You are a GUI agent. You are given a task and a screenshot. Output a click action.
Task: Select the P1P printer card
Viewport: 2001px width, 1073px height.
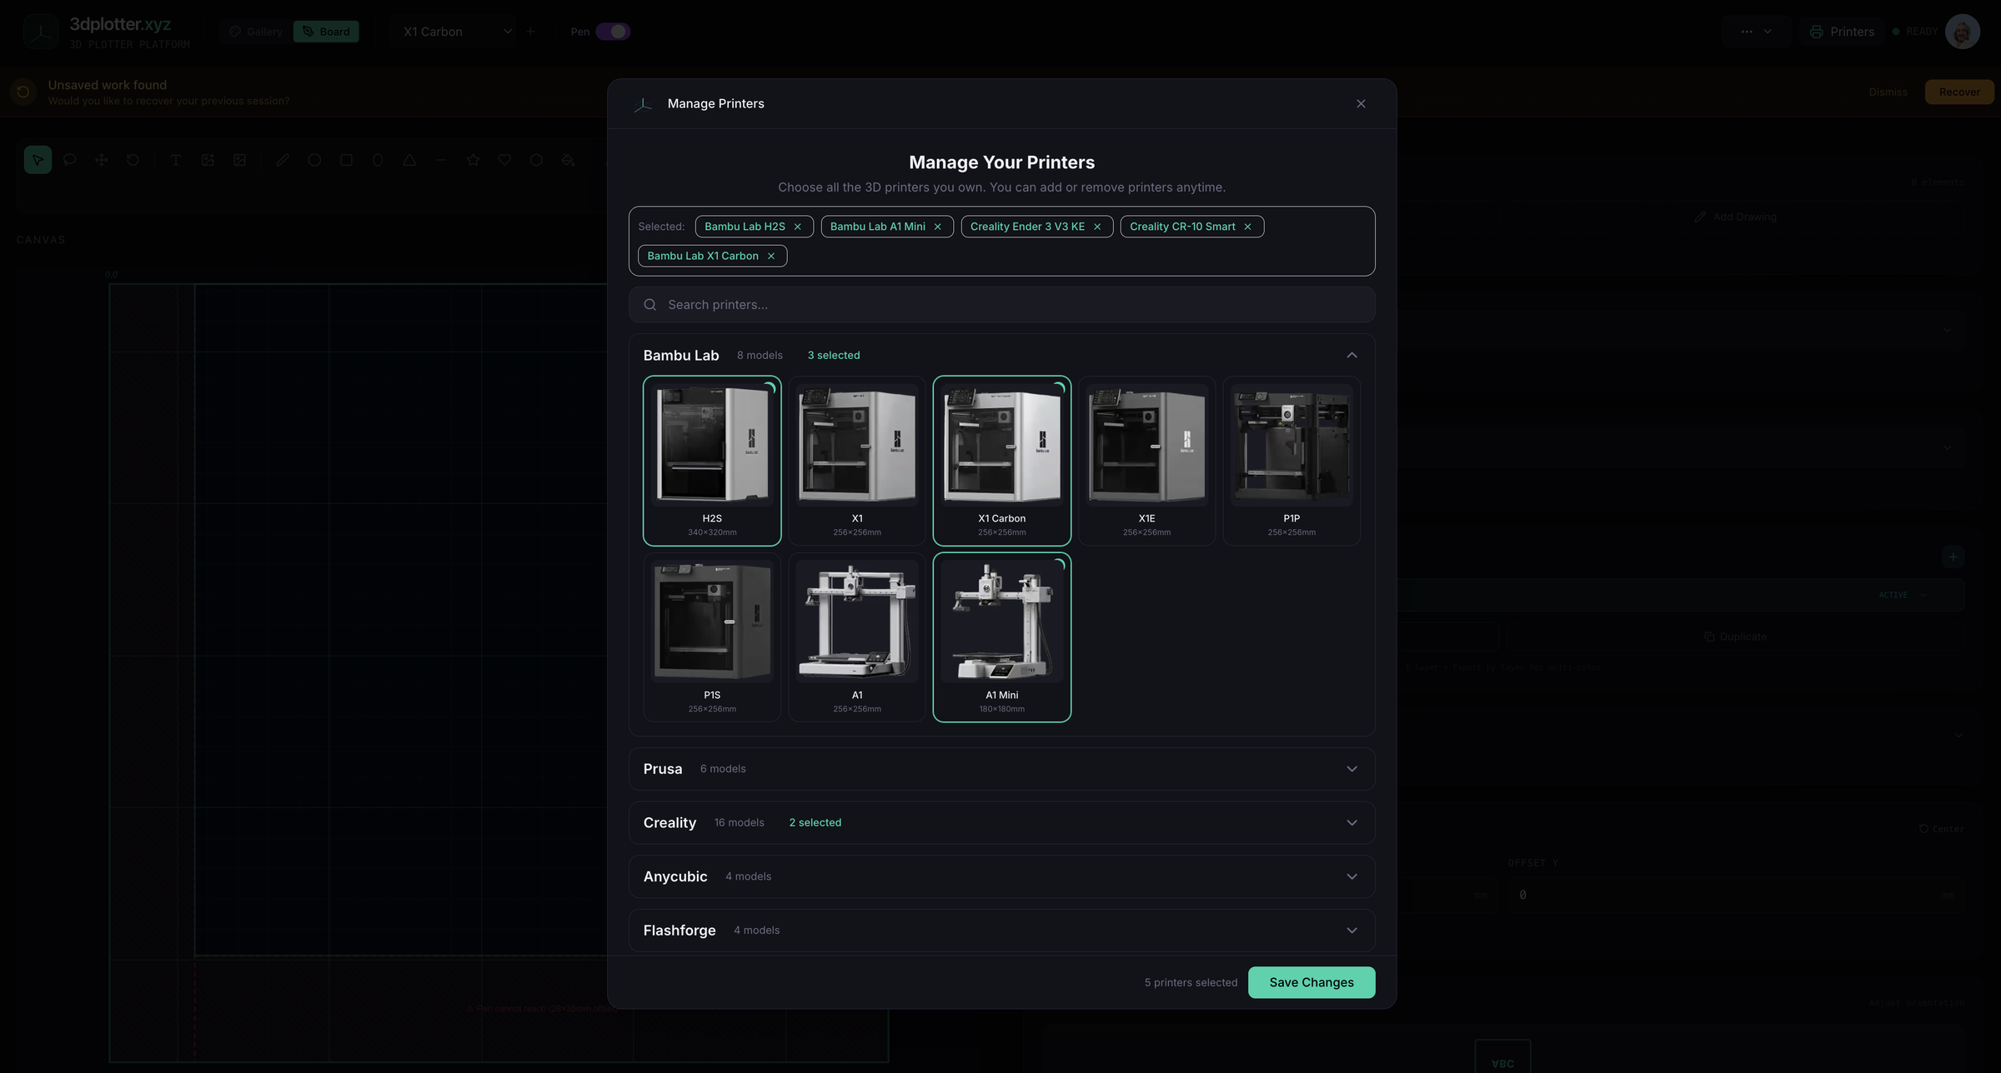pos(1291,461)
